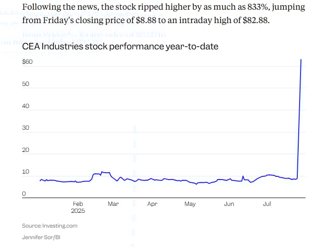Select the May month label

190,204
